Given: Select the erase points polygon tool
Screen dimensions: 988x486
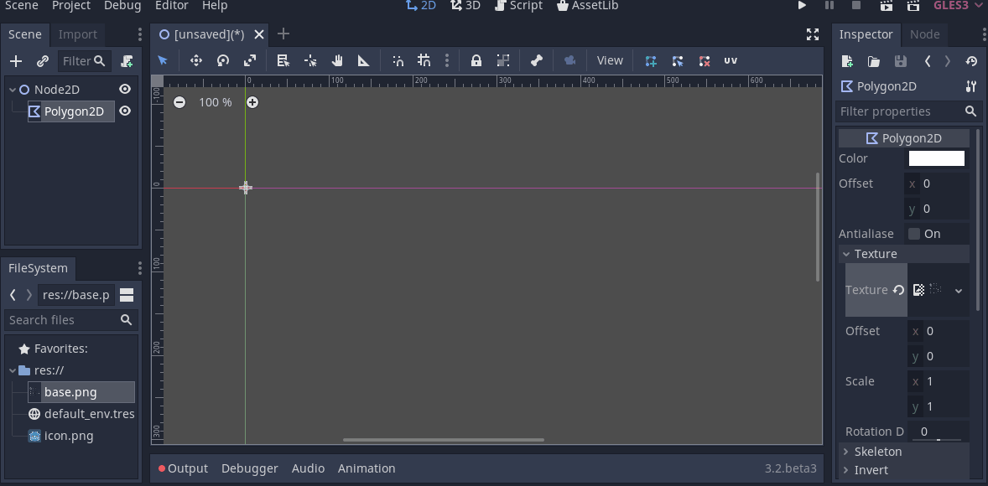Looking at the screenshot, I should (705, 61).
